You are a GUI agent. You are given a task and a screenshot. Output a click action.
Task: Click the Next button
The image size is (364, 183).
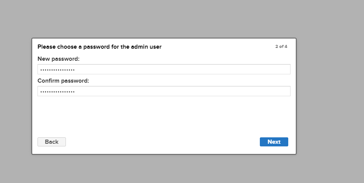pos(274,142)
